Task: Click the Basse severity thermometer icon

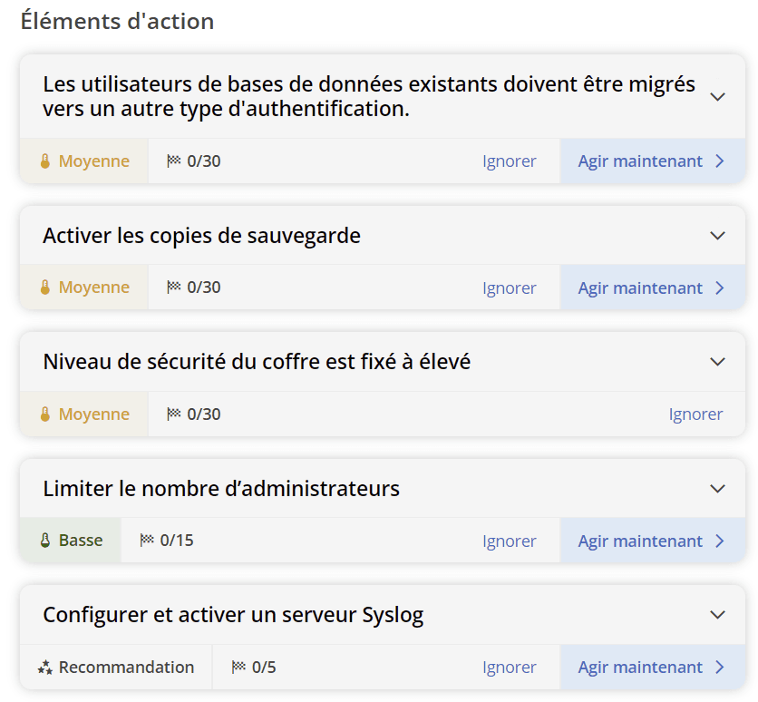Action: coord(46,541)
